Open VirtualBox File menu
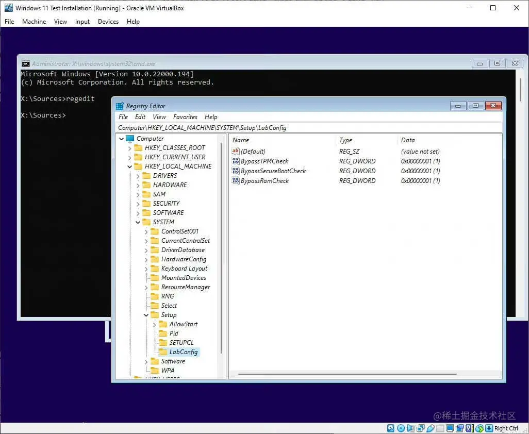 (9, 22)
